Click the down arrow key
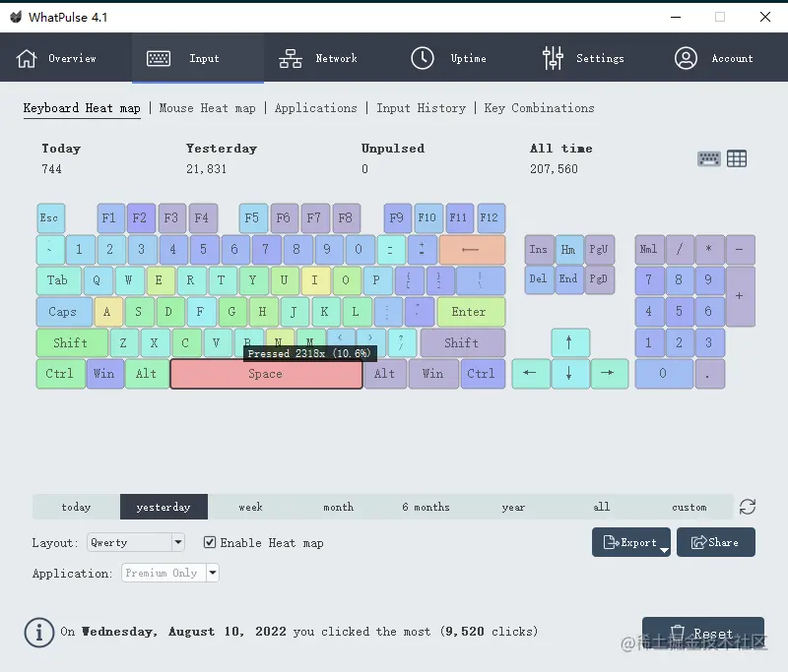788x672 pixels. pyautogui.click(x=570, y=374)
